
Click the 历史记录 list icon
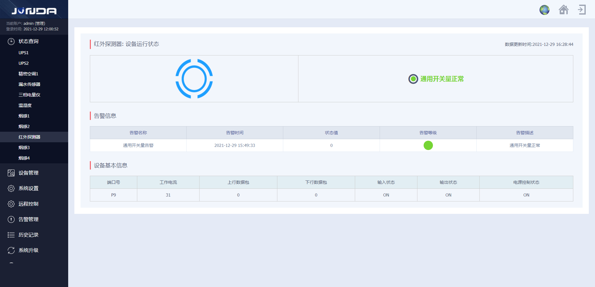pos(11,235)
